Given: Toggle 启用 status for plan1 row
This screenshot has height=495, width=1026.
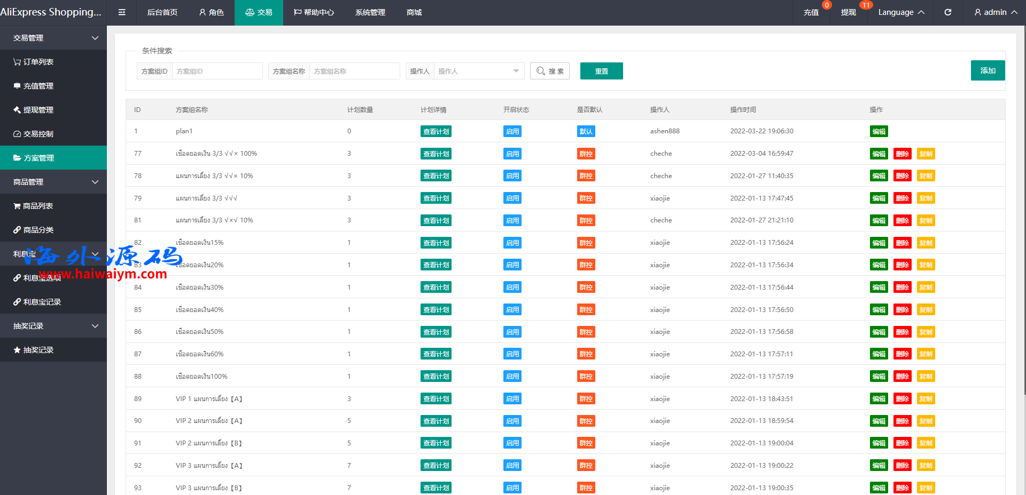Looking at the screenshot, I should coord(512,132).
